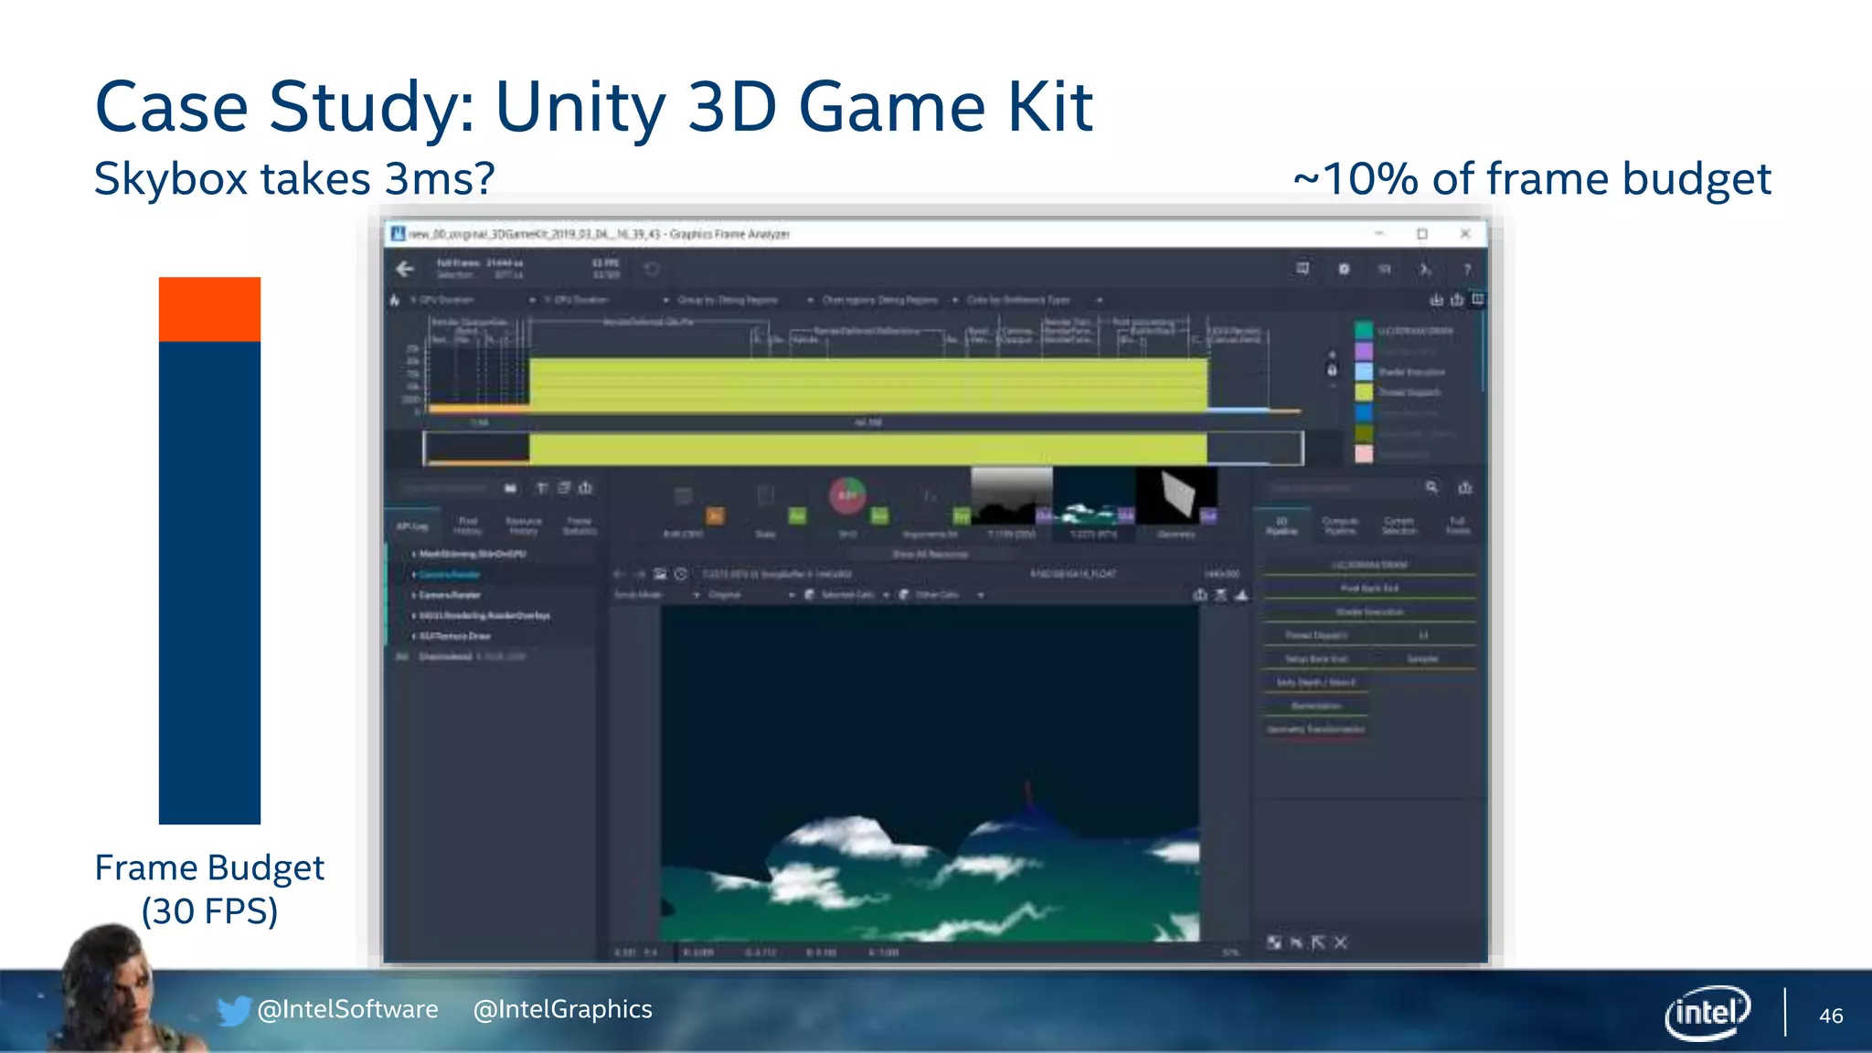
Task: Click the flame hotspot icon left of X-axis dropdown
Action: [395, 300]
